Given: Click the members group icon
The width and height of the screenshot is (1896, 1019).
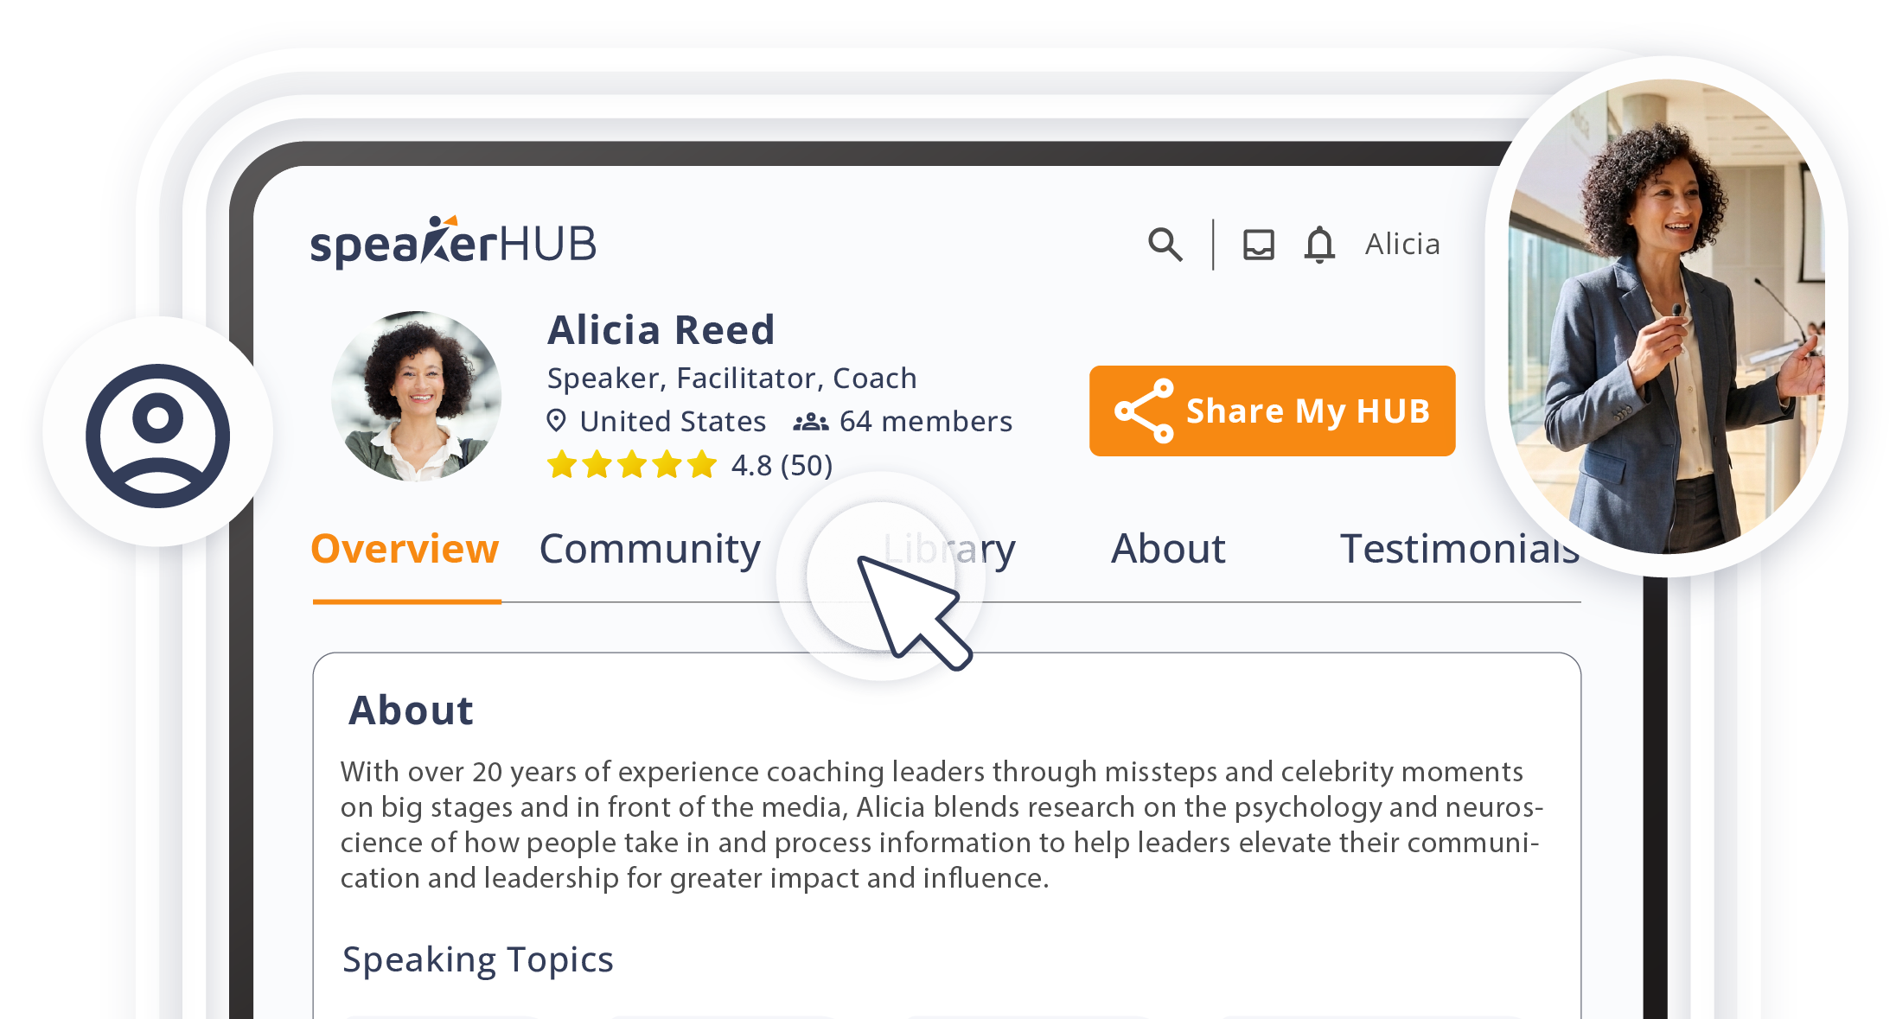Looking at the screenshot, I should click(x=810, y=422).
